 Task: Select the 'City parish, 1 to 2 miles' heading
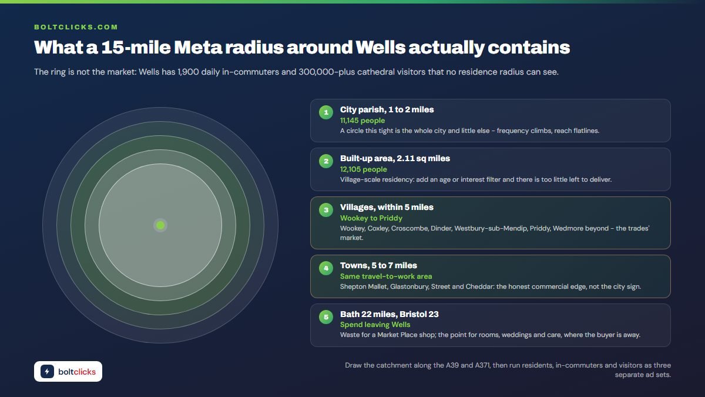coord(387,109)
